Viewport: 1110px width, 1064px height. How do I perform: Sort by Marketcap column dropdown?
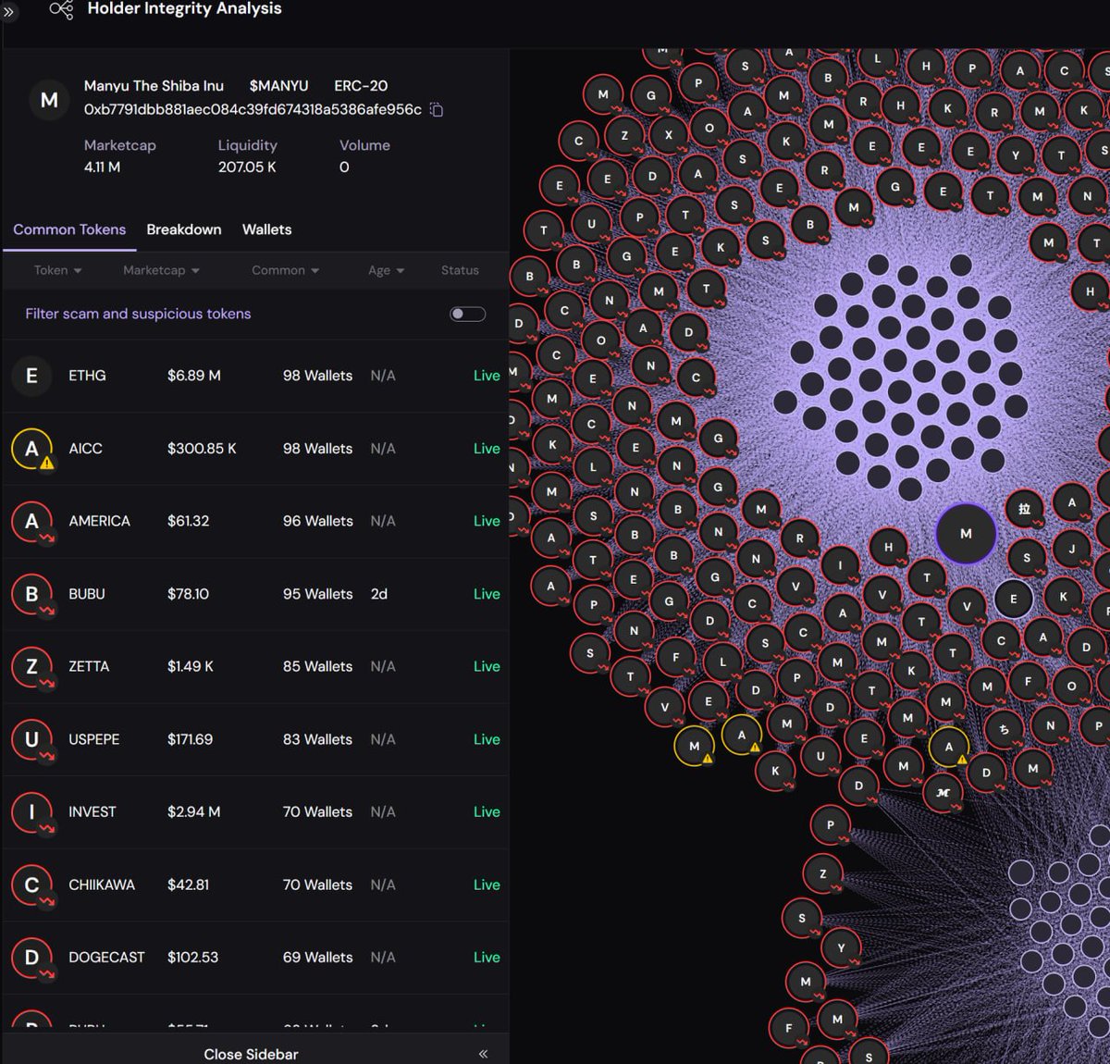point(161,270)
